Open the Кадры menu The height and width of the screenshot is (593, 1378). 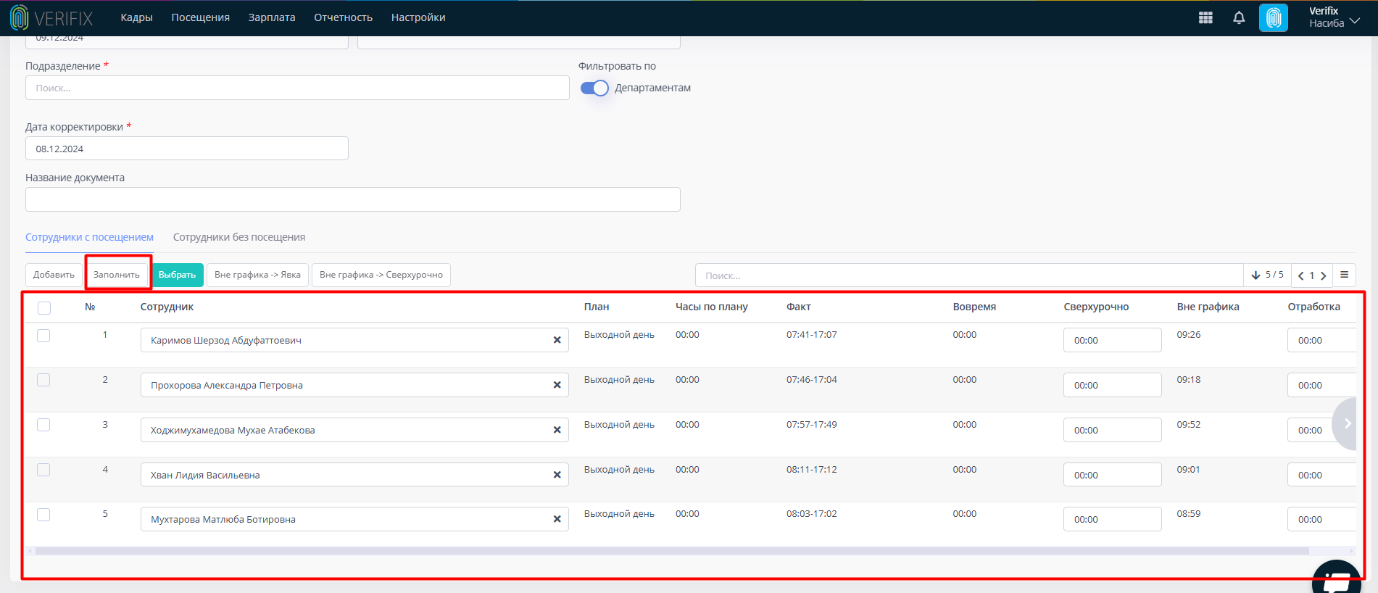[136, 17]
